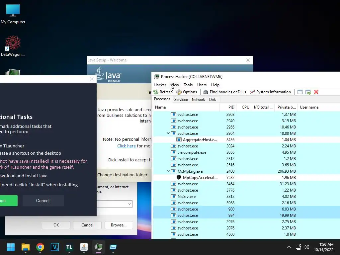Screen dimensions: 340x255
Task: Select the MpCopyAccelerator shield icon
Action: tap(179, 177)
